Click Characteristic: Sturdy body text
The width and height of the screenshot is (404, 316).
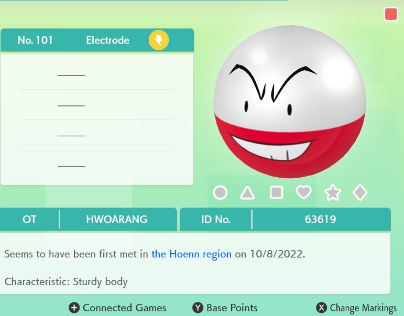66,282
